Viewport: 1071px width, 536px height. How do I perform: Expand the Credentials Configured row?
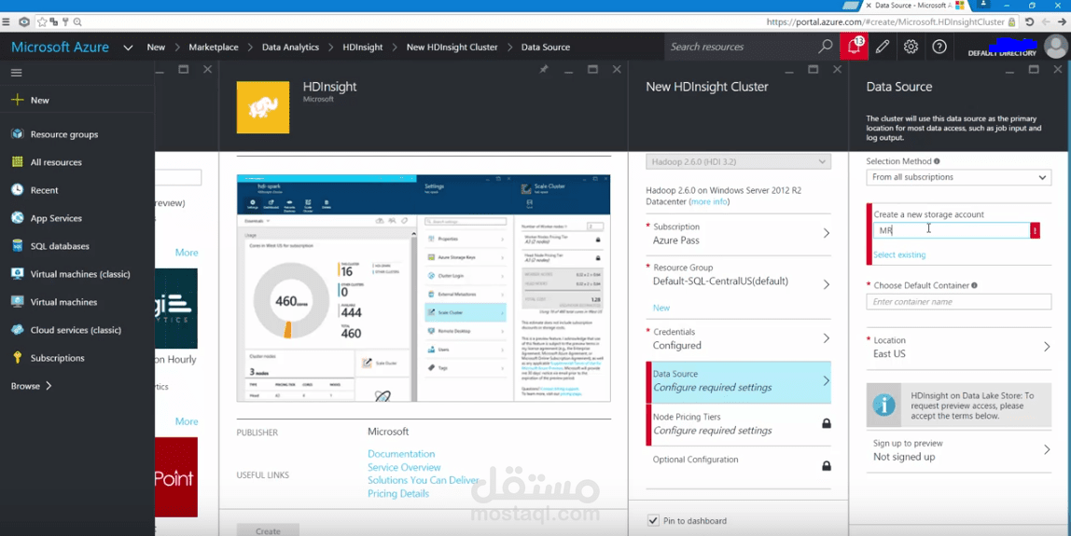[738, 338]
